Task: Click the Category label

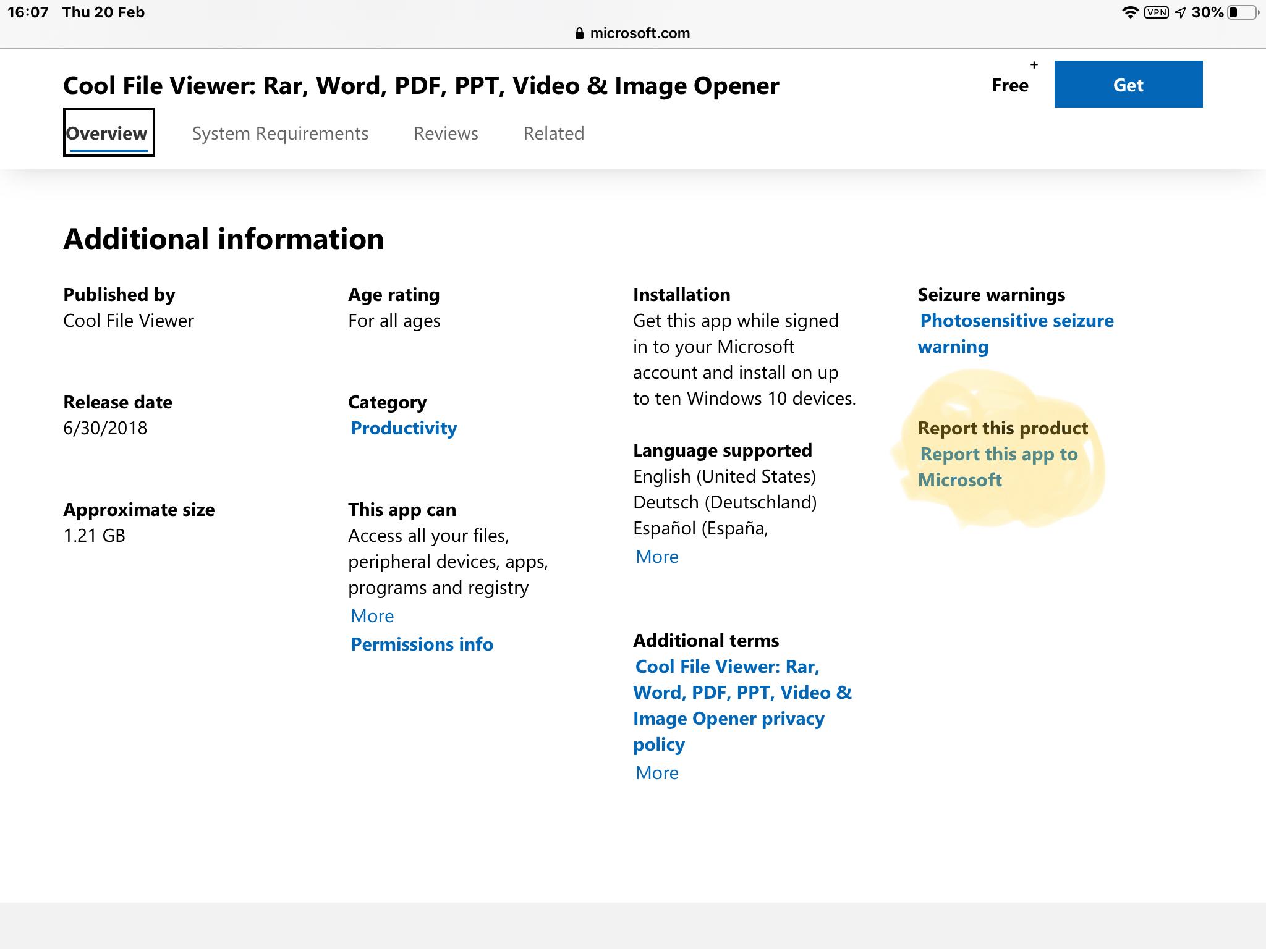Action: pos(388,402)
